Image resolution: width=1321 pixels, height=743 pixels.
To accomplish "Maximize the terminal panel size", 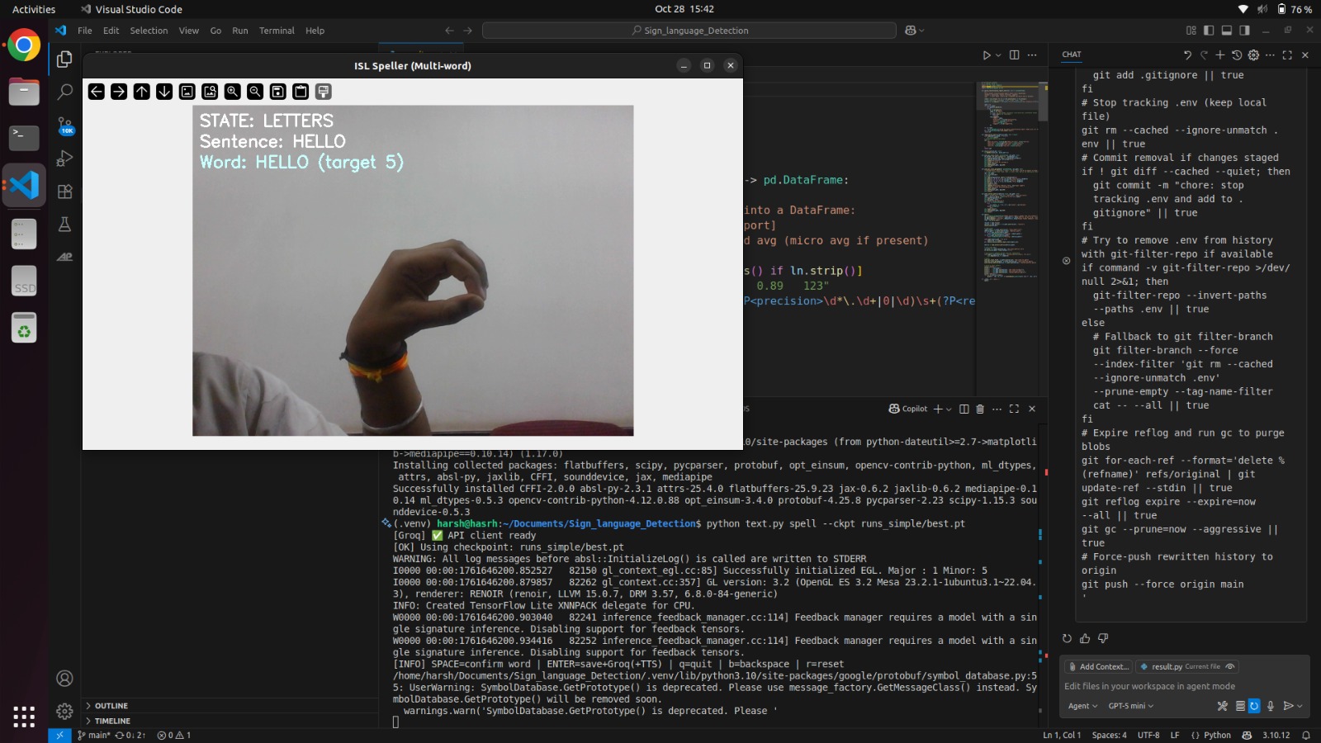I will (x=1015, y=409).
